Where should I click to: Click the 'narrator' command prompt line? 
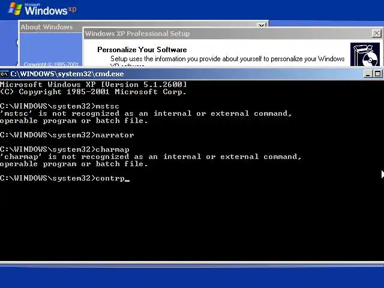point(67,135)
